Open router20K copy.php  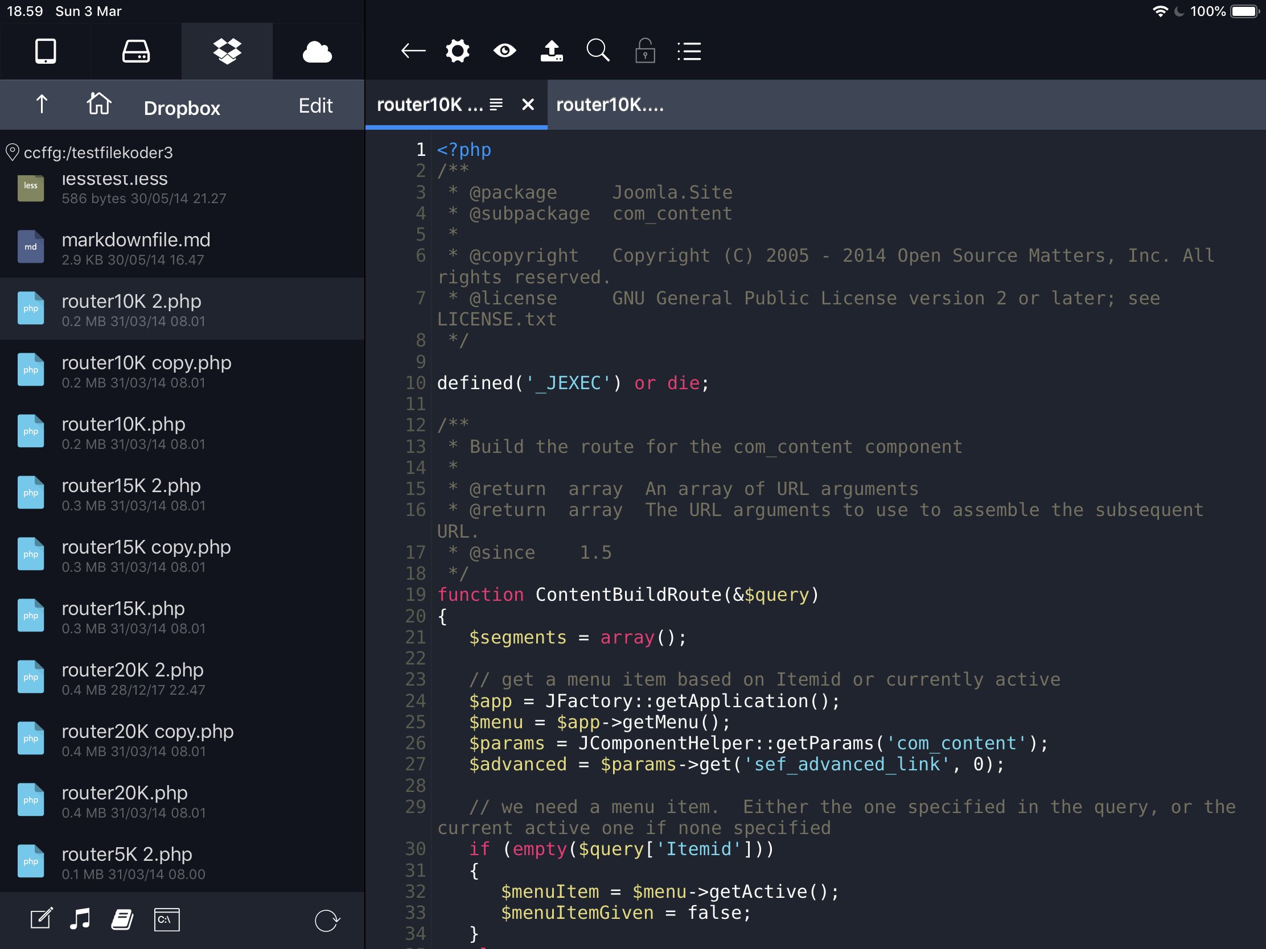pos(182,739)
